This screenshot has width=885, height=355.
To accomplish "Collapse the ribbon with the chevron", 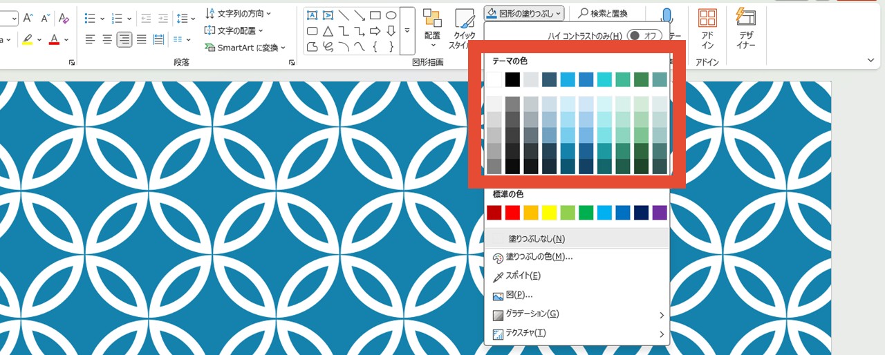I will tap(870, 61).
